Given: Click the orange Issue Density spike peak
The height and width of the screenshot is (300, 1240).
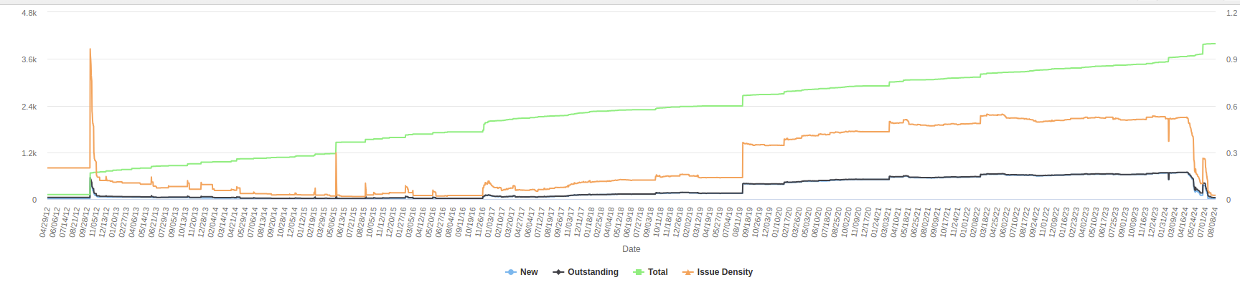Looking at the screenshot, I should click(90, 49).
